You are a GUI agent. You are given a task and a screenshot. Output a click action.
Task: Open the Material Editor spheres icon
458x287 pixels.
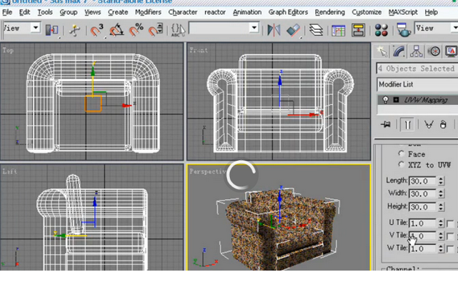point(381,30)
